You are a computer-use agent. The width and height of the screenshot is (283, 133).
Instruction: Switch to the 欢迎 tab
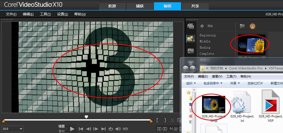pos(112,6)
